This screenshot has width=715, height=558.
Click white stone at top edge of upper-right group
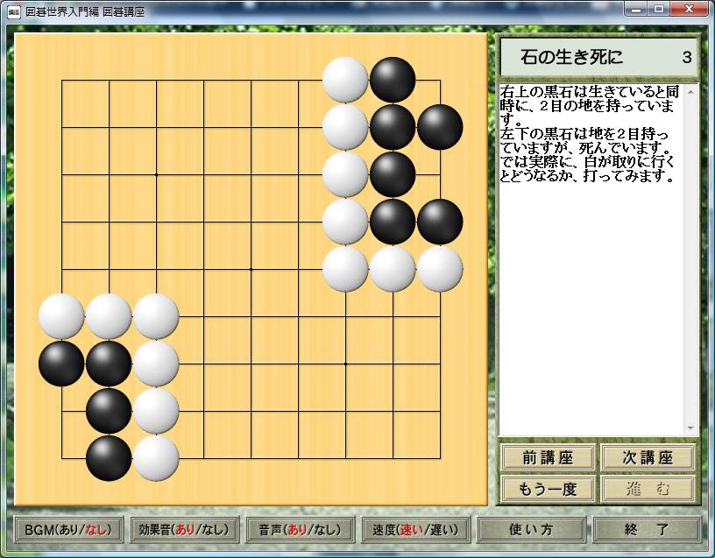pyautogui.click(x=345, y=80)
